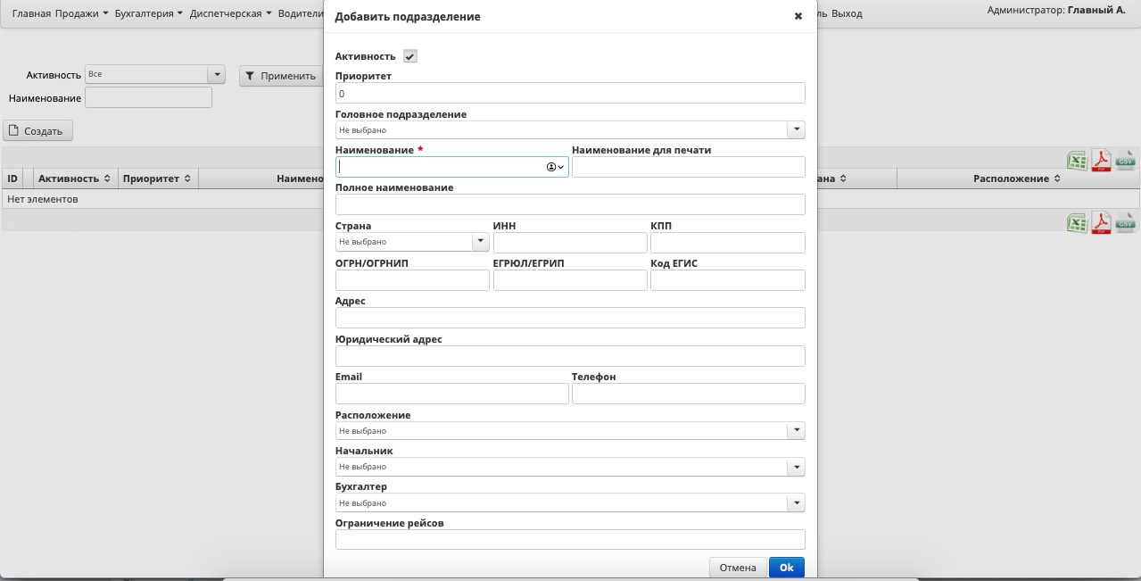Open the Диспетчерская menu
1141x581 pixels.
230,13
